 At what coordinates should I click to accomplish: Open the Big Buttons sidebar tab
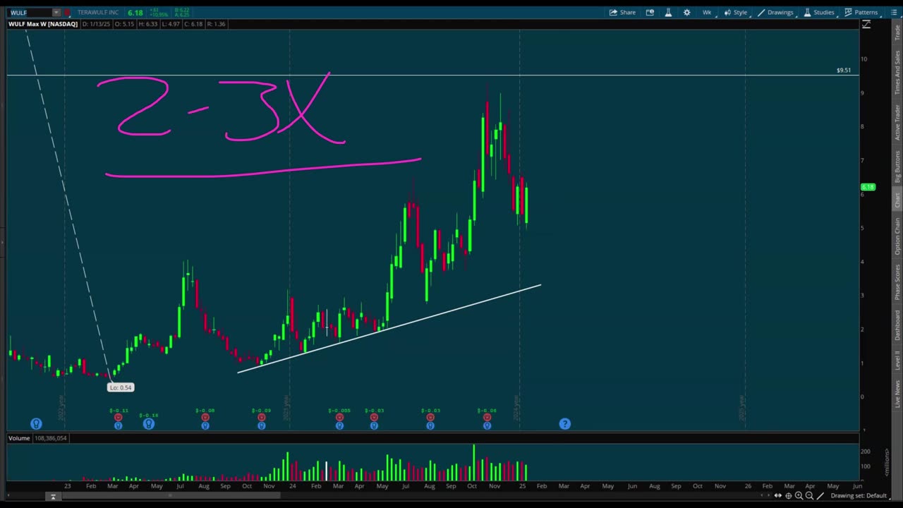click(x=897, y=167)
